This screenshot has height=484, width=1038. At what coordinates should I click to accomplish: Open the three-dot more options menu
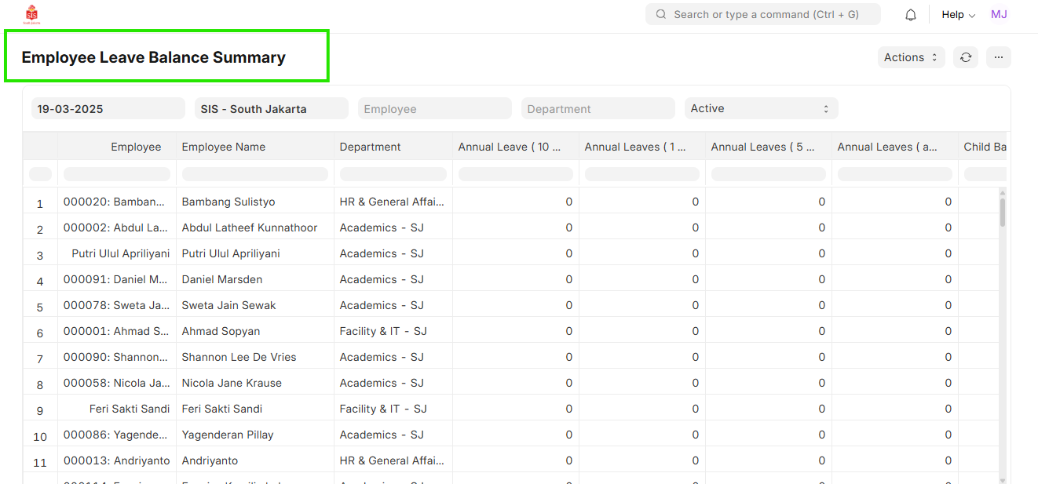(x=999, y=57)
